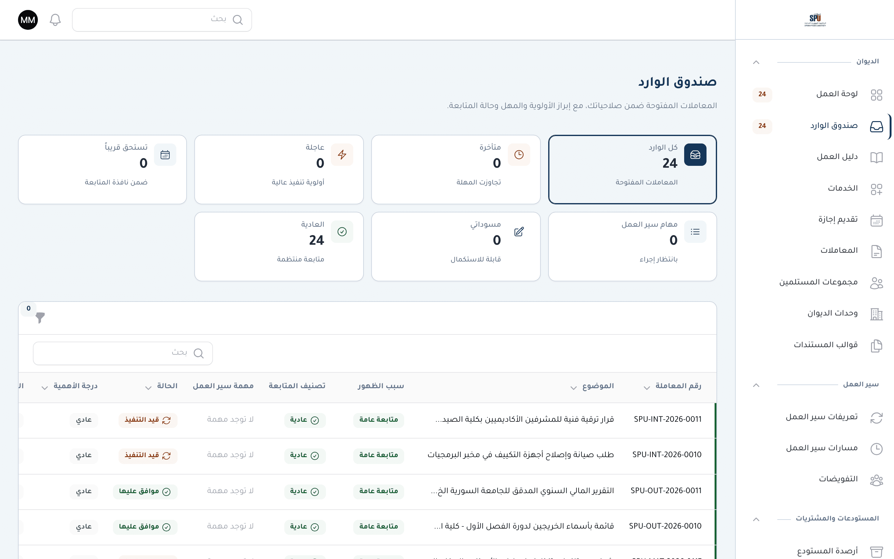
Task: Focus the top header بحث search field
Action: coord(162,20)
